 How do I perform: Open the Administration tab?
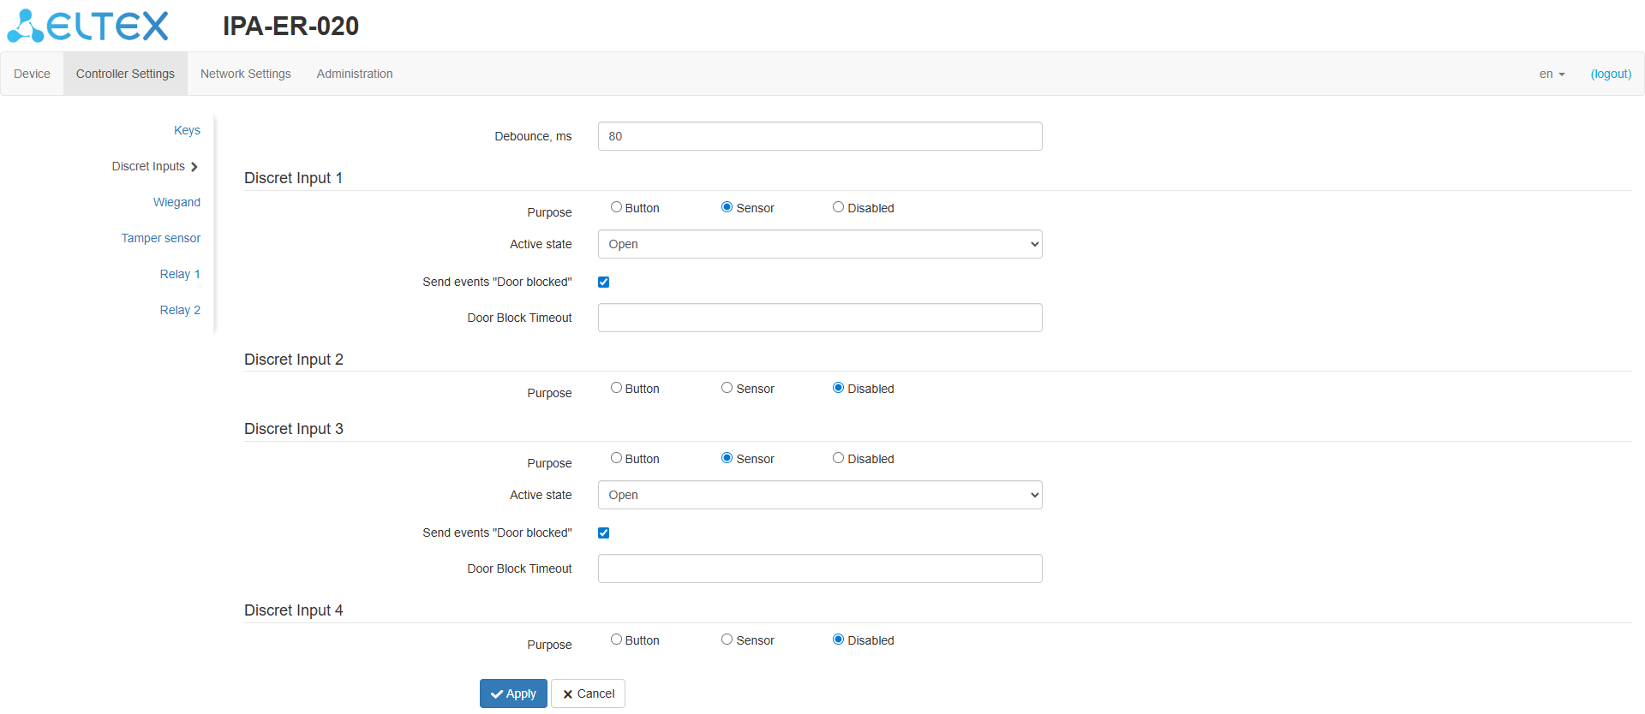click(x=355, y=74)
